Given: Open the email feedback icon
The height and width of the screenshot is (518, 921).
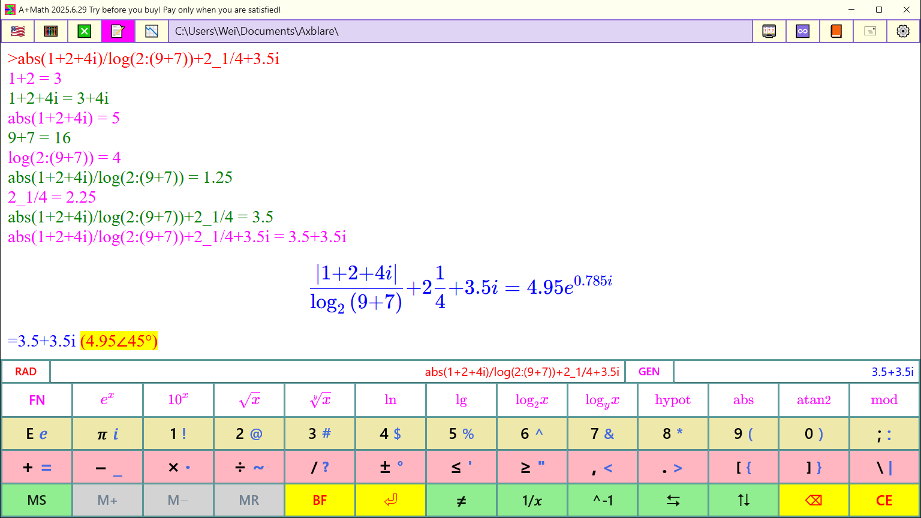Looking at the screenshot, I should [x=869, y=31].
